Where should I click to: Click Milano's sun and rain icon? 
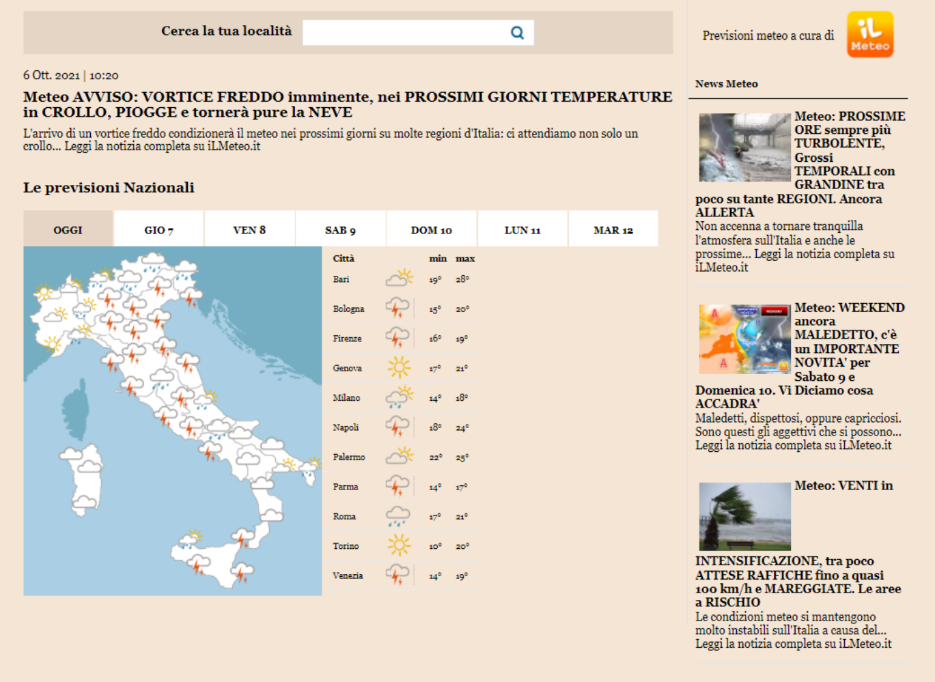click(400, 397)
